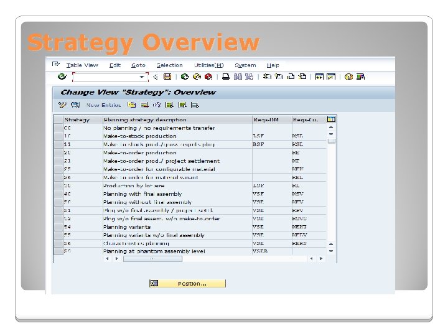This screenshot has height=336, width=448.
Task: Click the red Cancel icon
Action: point(208,77)
